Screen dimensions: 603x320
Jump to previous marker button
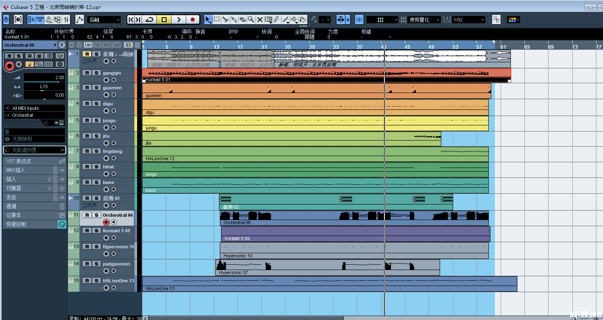[x=131, y=19]
